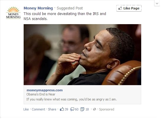Open Money Morning sun logo profile picture

pos(13,13)
